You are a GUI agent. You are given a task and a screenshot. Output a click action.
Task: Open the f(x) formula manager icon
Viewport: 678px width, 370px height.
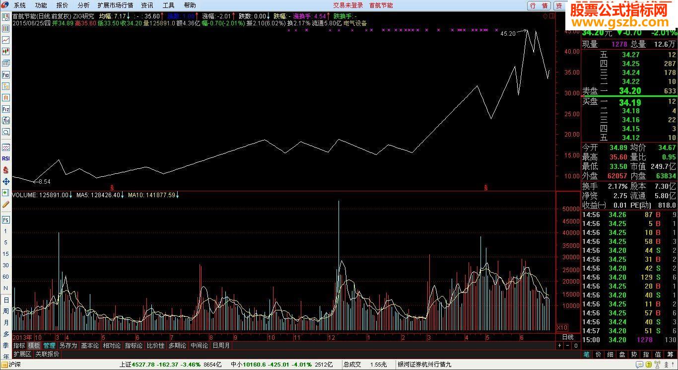(6, 120)
